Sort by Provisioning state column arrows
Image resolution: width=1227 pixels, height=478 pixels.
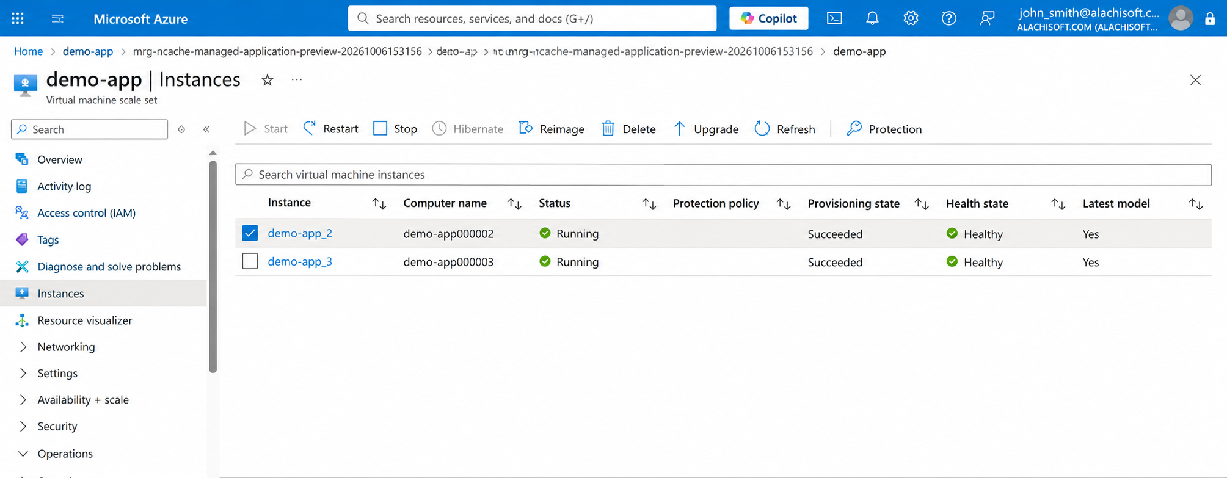pos(922,204)
